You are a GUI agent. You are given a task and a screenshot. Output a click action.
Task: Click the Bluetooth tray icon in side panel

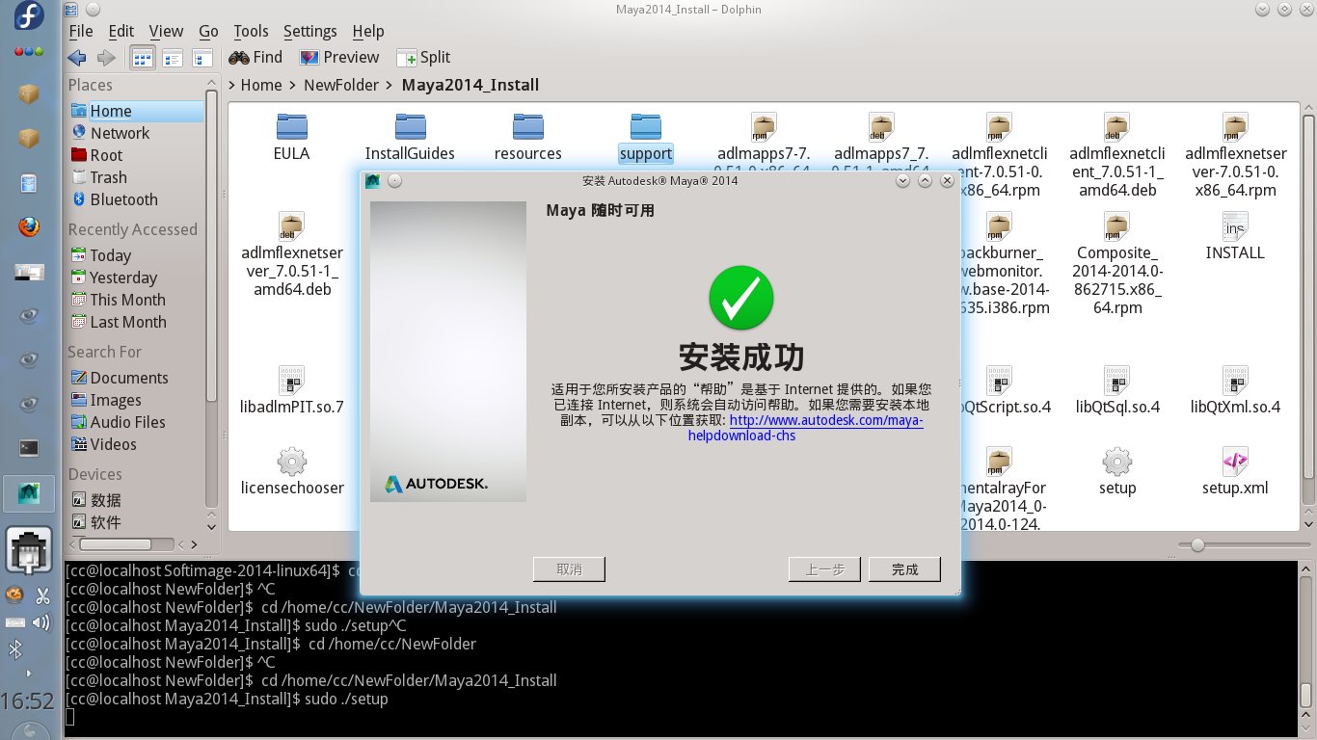coord(15,649)
